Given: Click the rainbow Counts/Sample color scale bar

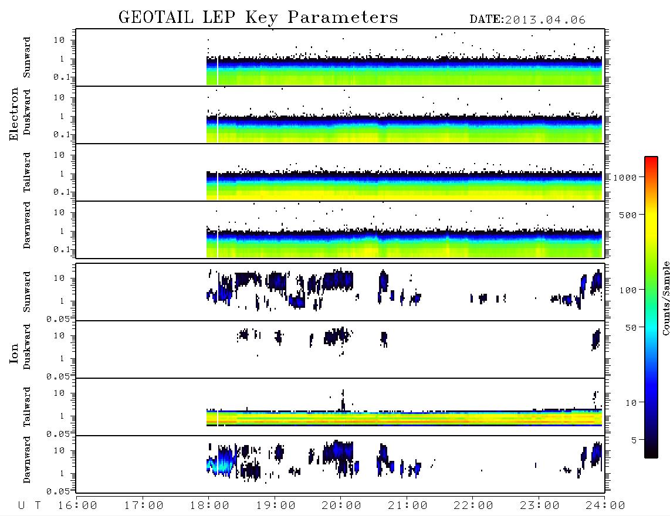Looking at the screenshot, I should 651,308.
